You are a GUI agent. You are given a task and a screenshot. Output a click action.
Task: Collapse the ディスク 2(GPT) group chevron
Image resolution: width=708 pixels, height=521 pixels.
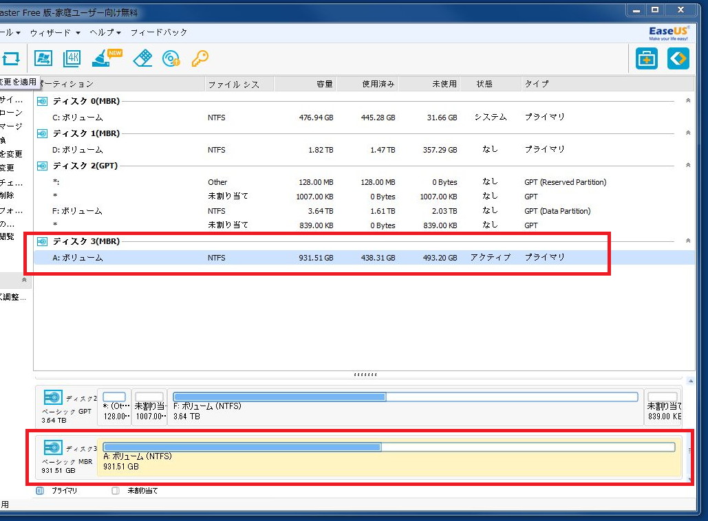[x=687, y=165]
